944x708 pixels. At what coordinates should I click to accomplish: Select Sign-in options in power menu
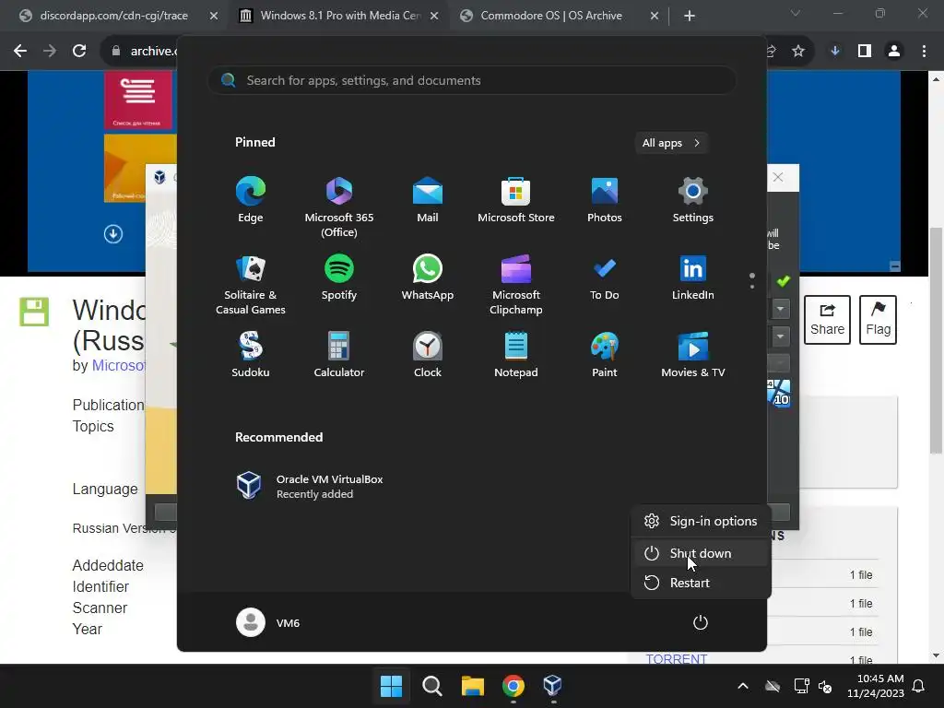[701, 521]
